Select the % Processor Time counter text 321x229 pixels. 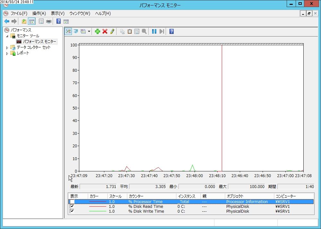(145, 202)
